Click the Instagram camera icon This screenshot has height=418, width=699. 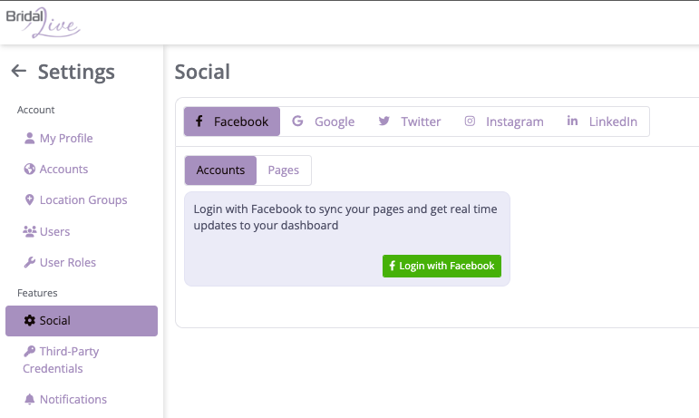pos(470,121)
